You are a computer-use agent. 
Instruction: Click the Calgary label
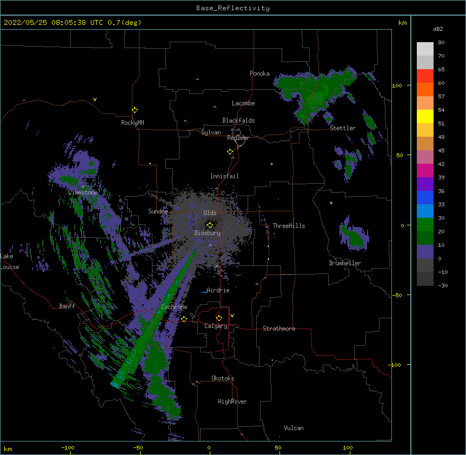[216, 326]
